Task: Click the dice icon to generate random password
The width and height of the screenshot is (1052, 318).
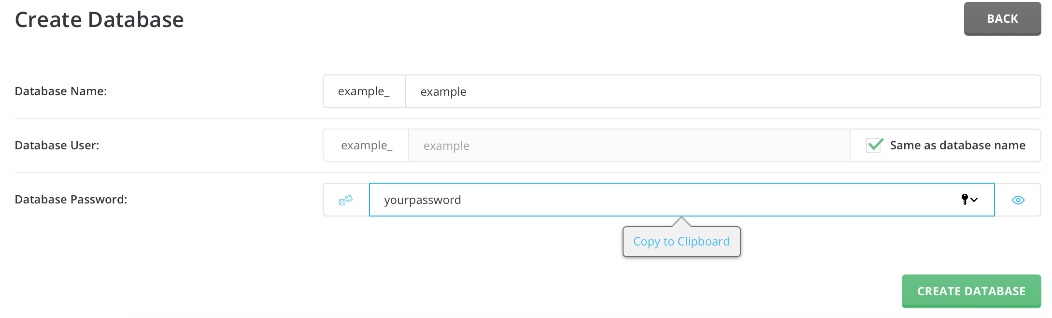Action: 346,200
